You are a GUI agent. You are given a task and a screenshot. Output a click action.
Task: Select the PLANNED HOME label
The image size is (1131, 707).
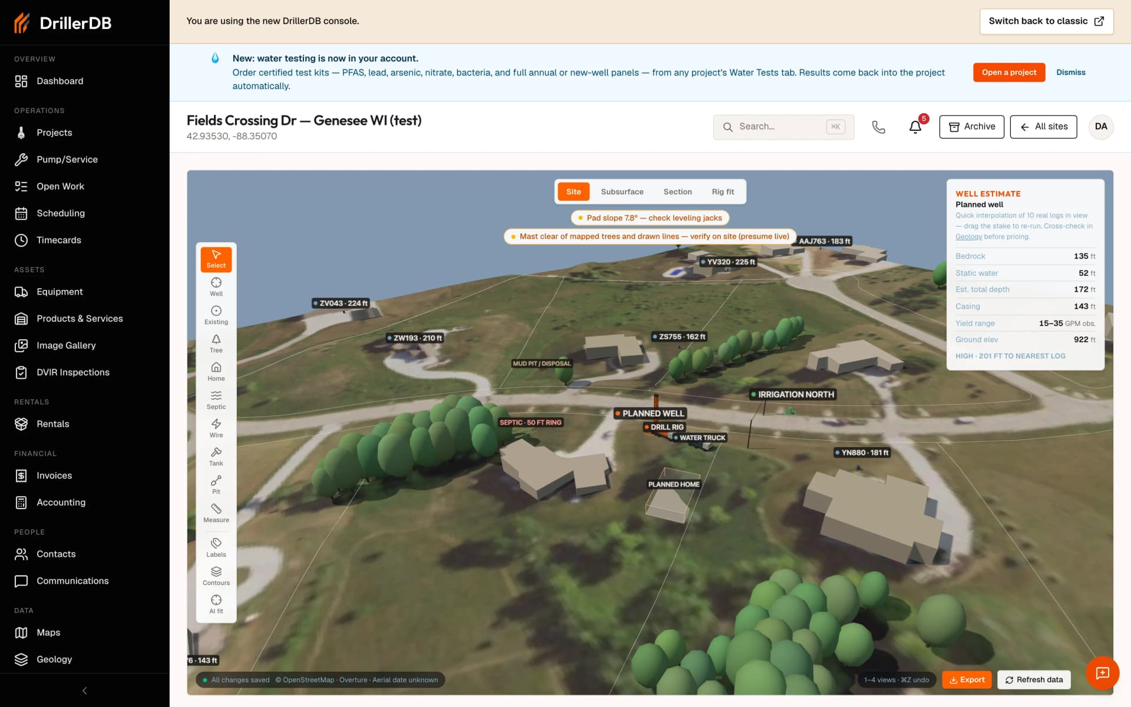point(674,484)
